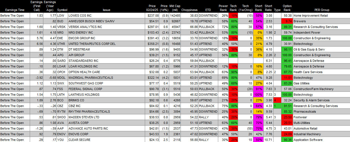Select the MDGL ticker symbol cell

pyautogui.click(x=62, y=78)
